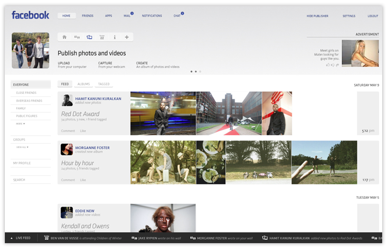Choose UPLOAD from your computer

tap(72, 65)
